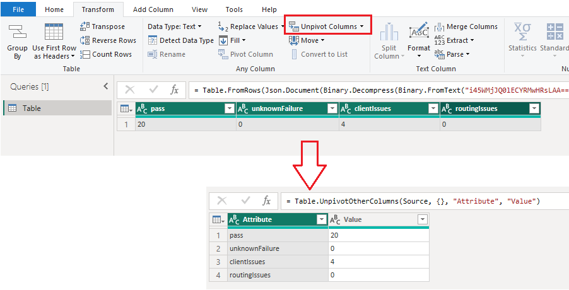Open the Data Type: Text dropdown
The width and height of the screenshot is (569, 290).
(x=175, y=26)
